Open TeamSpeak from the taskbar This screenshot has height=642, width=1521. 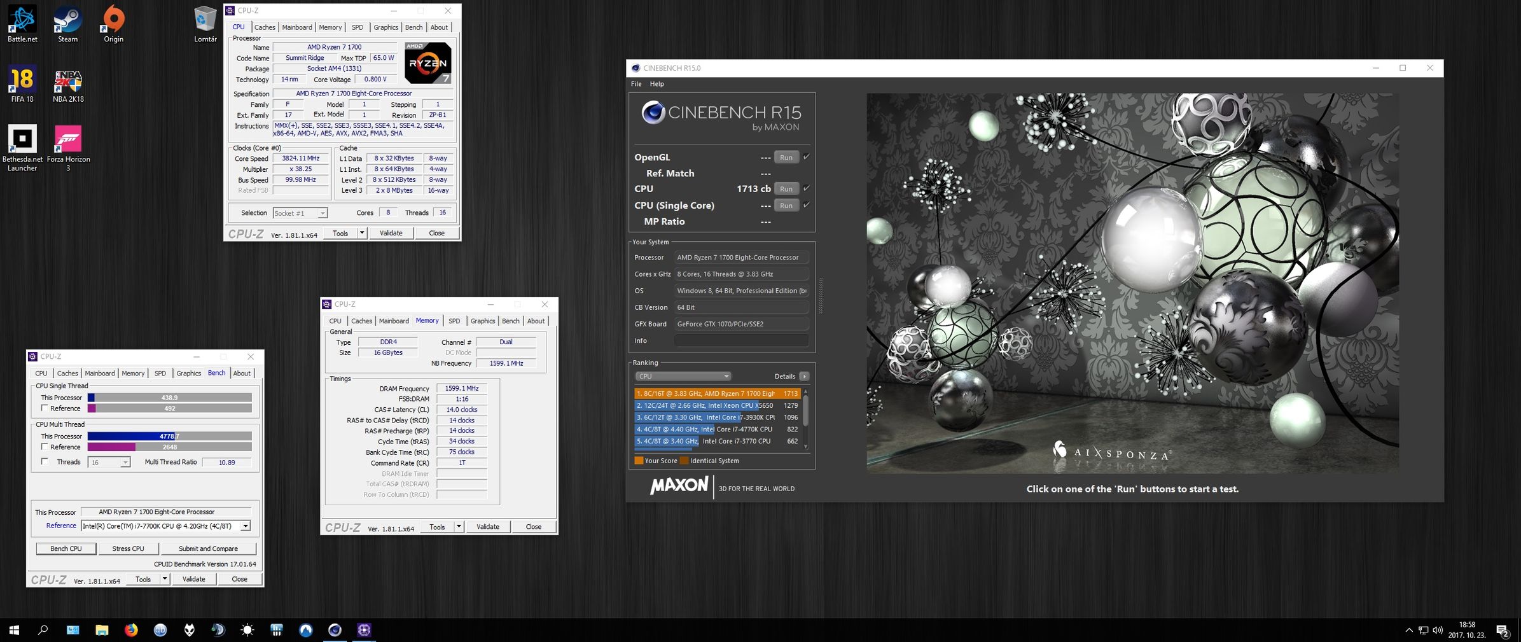(218, 630)
